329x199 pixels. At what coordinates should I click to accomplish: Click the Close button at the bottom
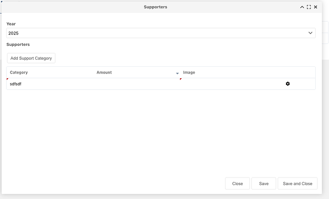click(x=237, y=184)
